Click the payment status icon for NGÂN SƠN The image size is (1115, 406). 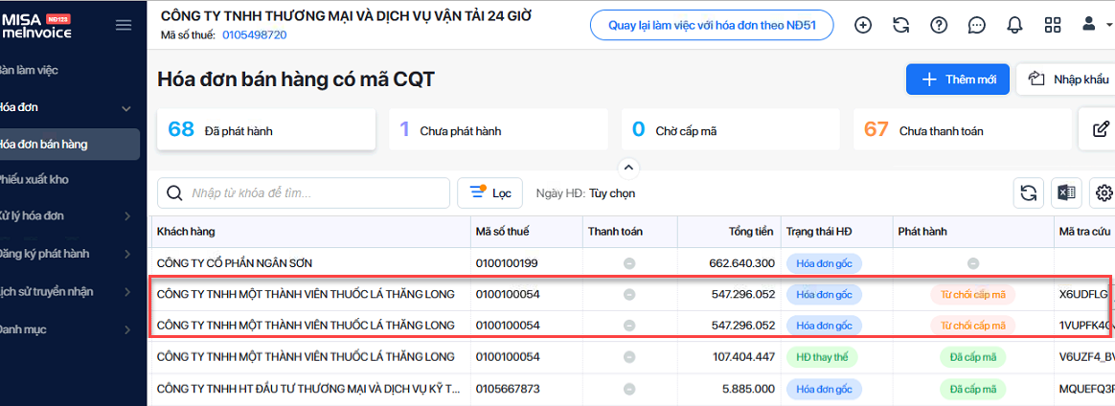coord(629,263)
